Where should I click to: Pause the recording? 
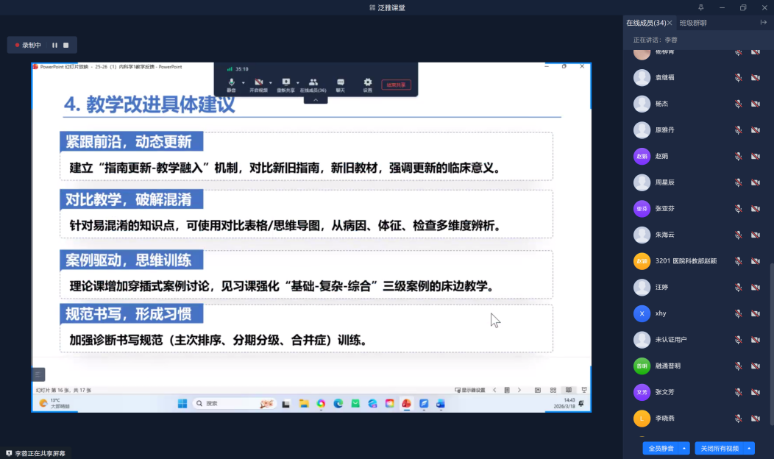pyautogui.click(x=54, y=45)
